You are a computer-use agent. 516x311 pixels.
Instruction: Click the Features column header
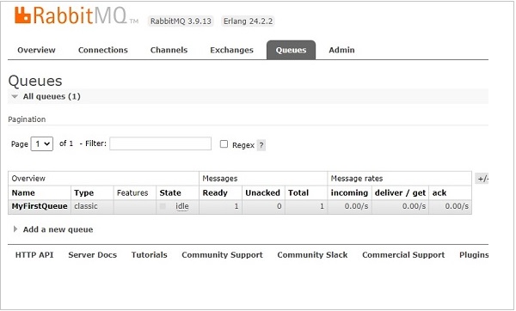click(x=132, y=192)
